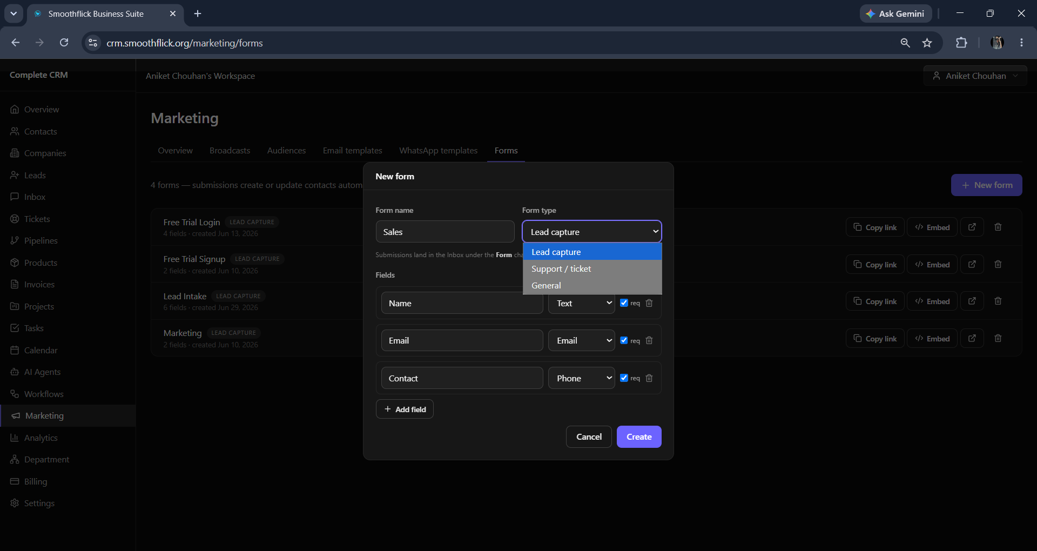Create the new form
The width and height of the screenshot is (1037, 551).
639,436
